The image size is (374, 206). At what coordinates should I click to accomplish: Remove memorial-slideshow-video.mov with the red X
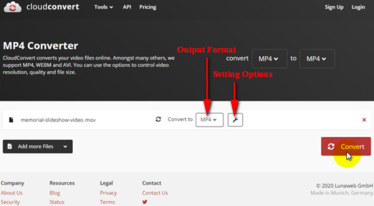click(364, 120)
